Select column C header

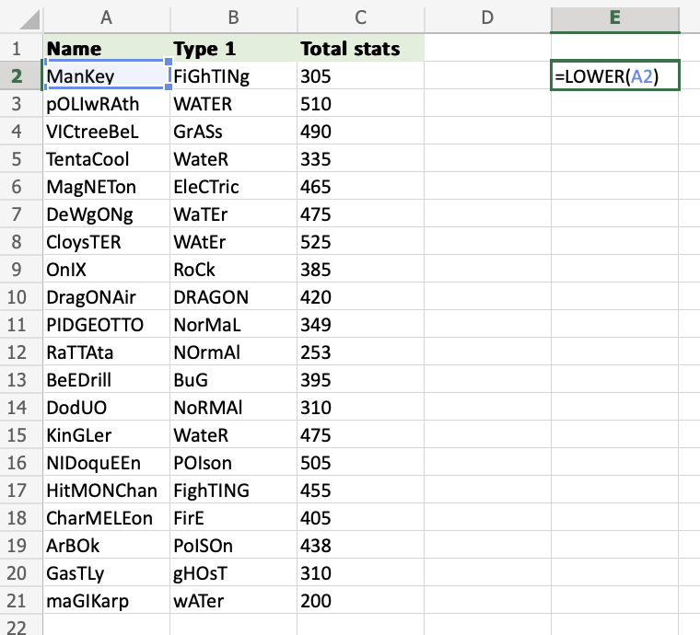(x=360, y=17)
